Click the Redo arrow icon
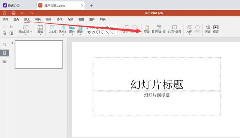The image size is (240, 138). coord(31,13)
